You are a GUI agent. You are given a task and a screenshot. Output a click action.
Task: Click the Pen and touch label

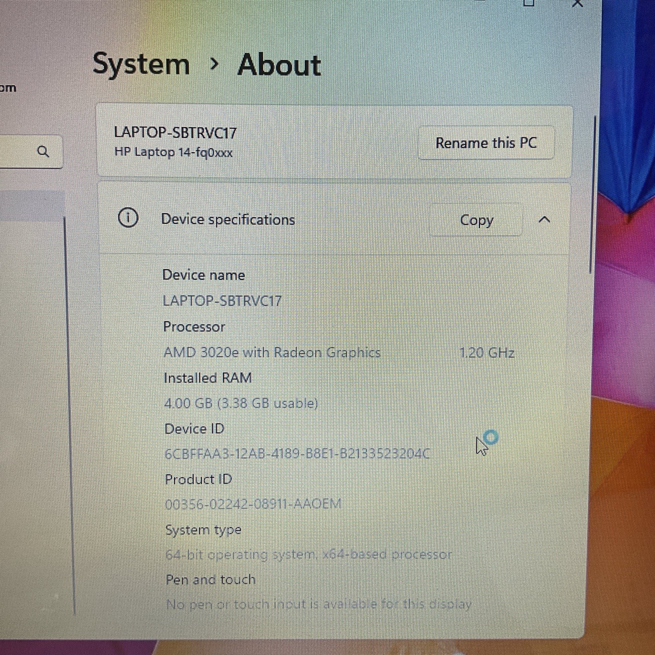pos(211,580)
